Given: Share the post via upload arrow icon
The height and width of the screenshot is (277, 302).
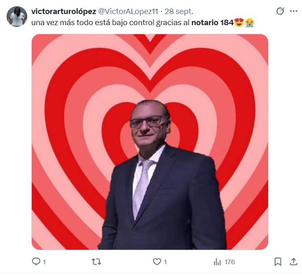Looking at the screenshot, I should [x=293, y=262].
